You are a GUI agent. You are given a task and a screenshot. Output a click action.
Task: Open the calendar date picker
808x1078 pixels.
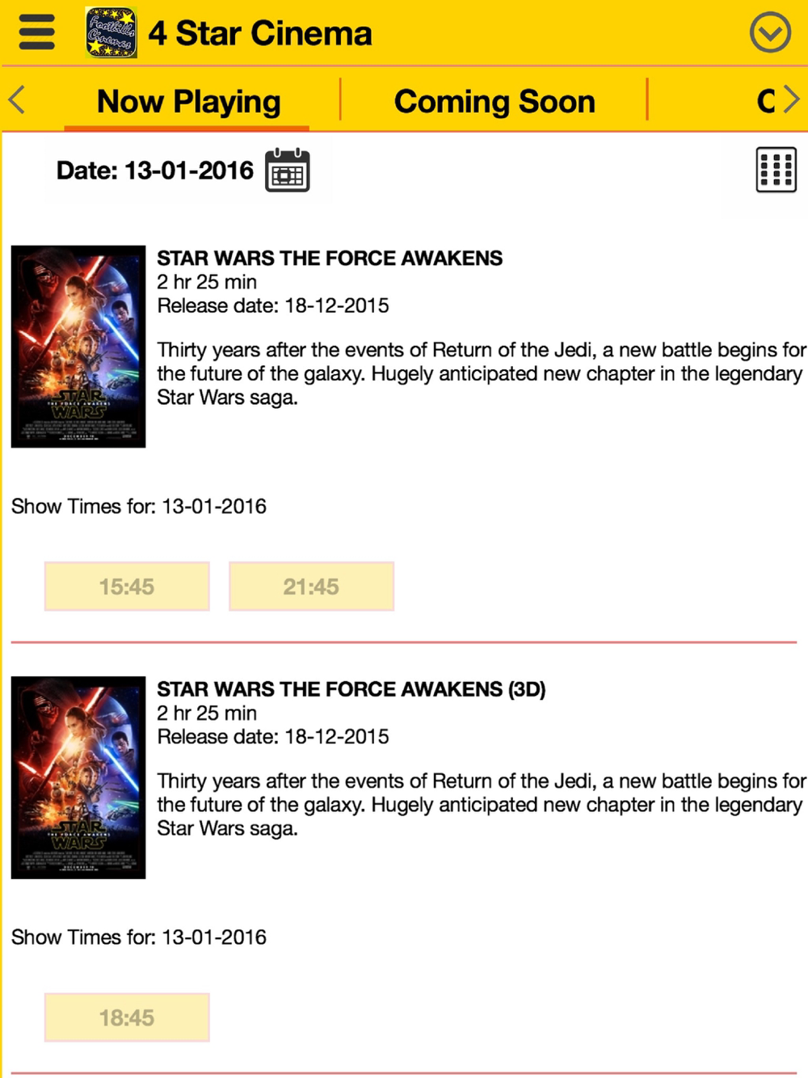click(x=287, y=171)
